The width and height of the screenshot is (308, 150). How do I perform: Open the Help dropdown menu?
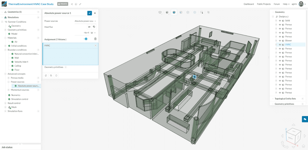tap(286, 4)
